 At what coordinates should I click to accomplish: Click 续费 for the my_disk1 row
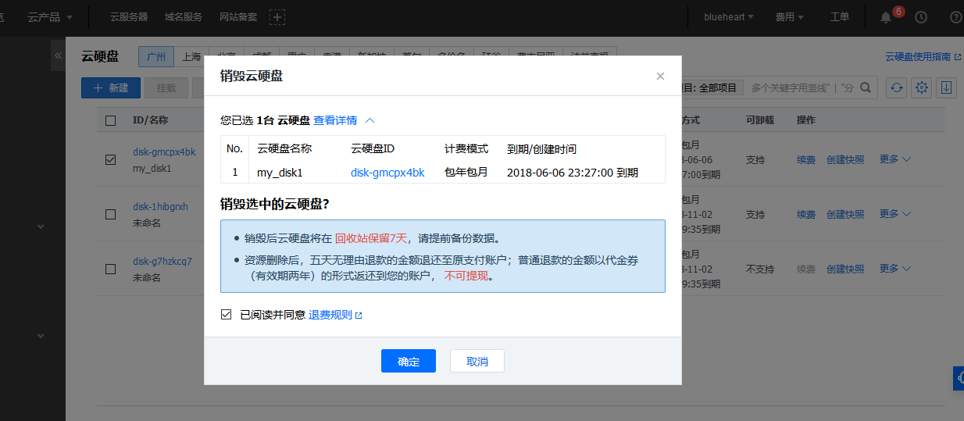806,159
